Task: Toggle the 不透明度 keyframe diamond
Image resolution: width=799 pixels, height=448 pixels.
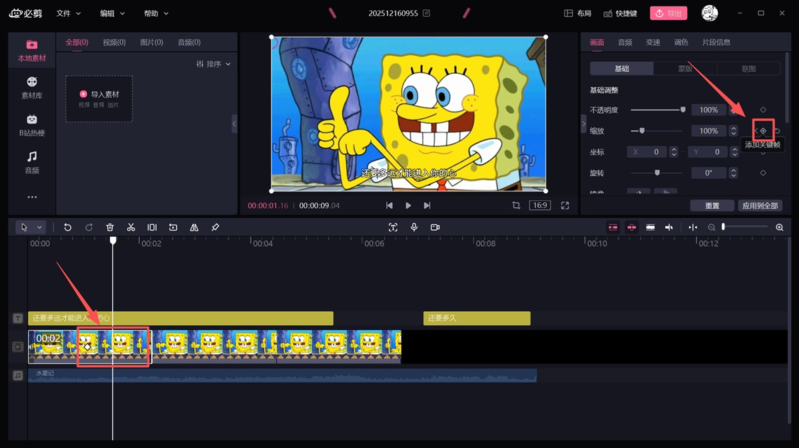Action: click(763, 110)
